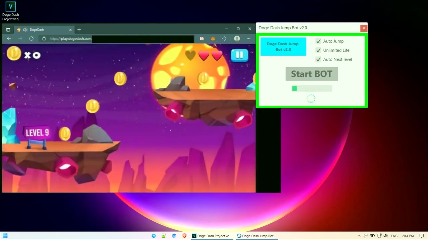
Task: Maximize the DogeDash browser window
Action: [238, 29]
